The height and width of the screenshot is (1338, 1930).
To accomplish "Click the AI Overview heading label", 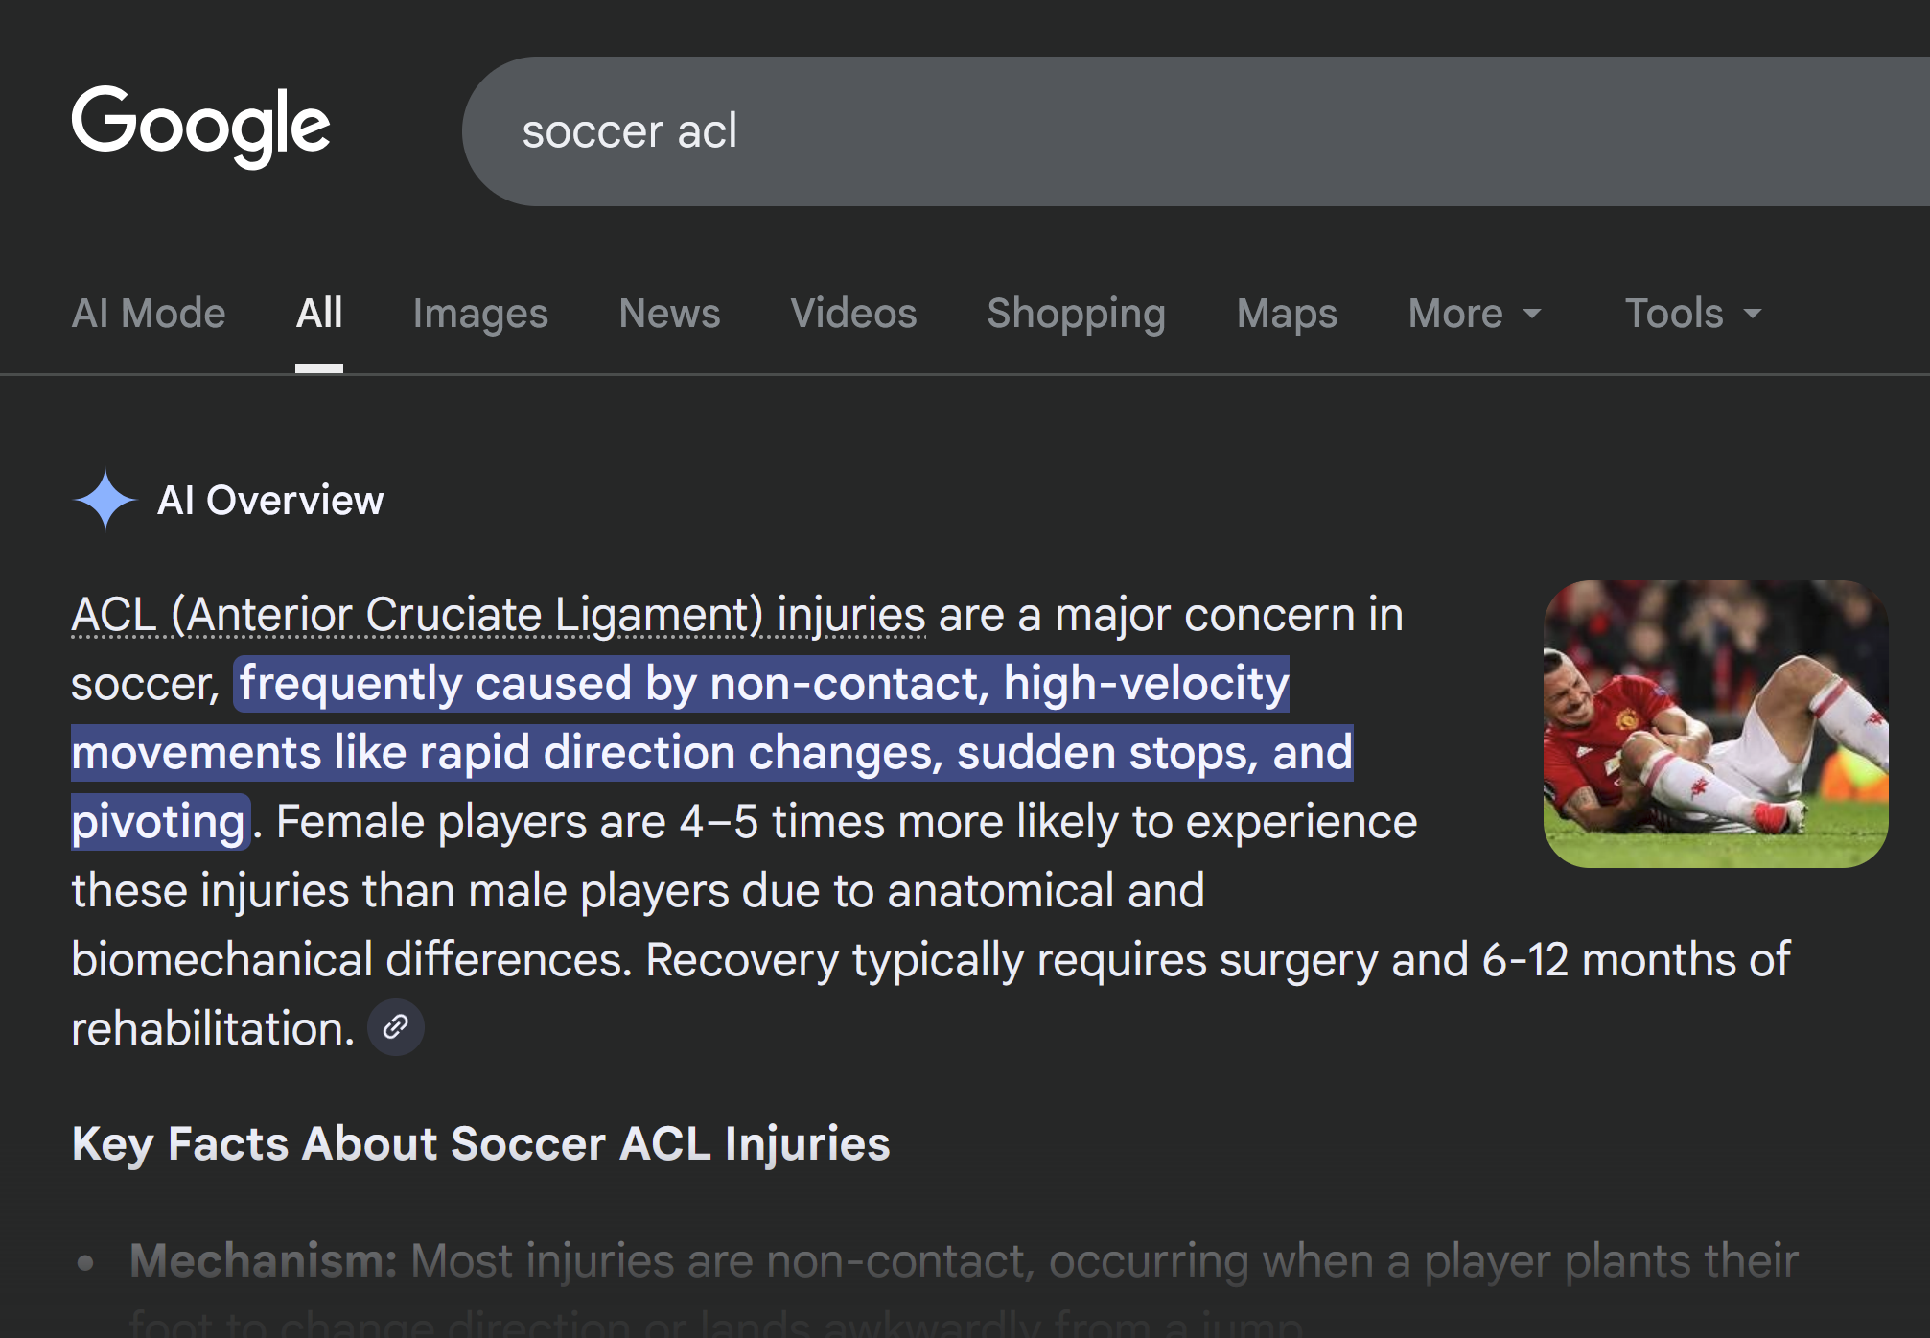I will (x=270, y=500).
